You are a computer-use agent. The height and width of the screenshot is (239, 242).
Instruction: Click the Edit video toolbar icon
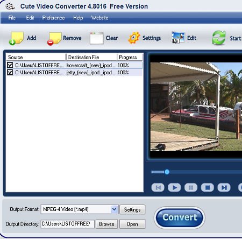(178, 38)
